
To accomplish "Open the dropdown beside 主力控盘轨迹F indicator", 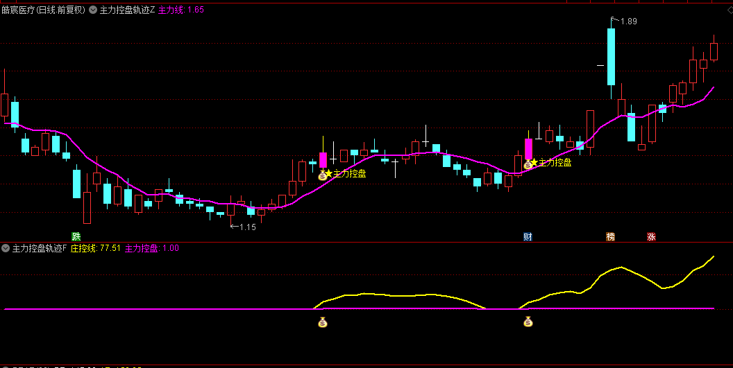I will click(x=5, y=248).
